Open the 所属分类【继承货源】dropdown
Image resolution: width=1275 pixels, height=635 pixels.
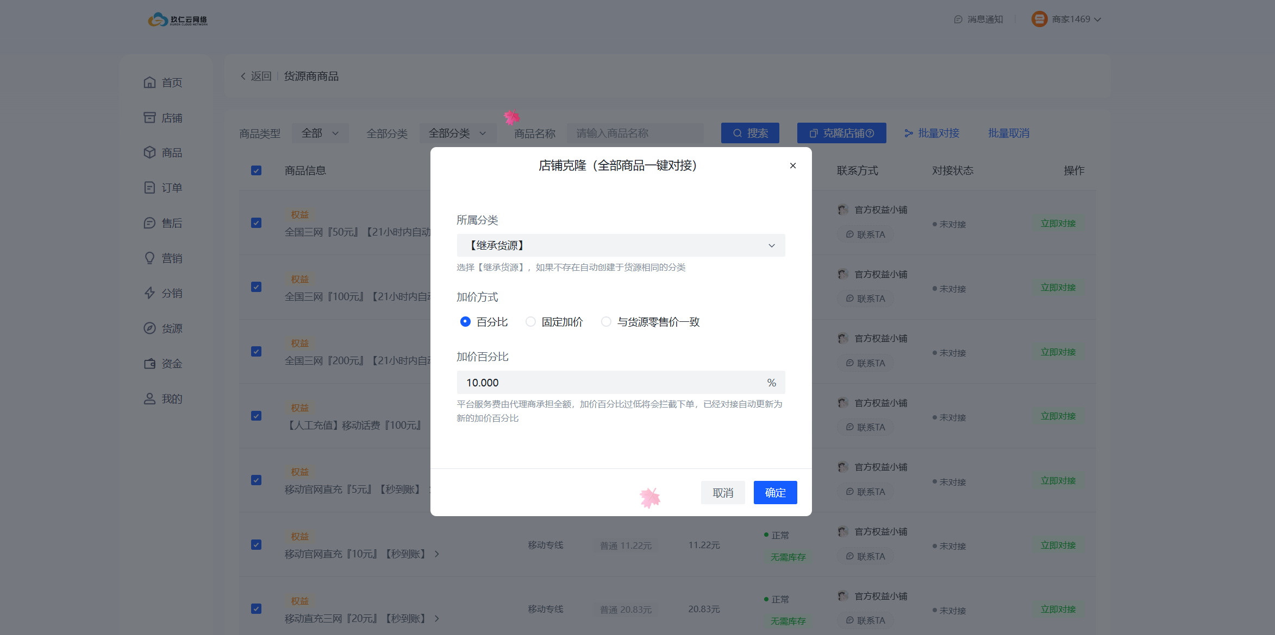coord(621,245)
